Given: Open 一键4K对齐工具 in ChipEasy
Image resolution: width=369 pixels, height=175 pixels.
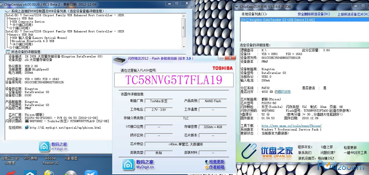Looking at the screenshot, I should (355, 153).
